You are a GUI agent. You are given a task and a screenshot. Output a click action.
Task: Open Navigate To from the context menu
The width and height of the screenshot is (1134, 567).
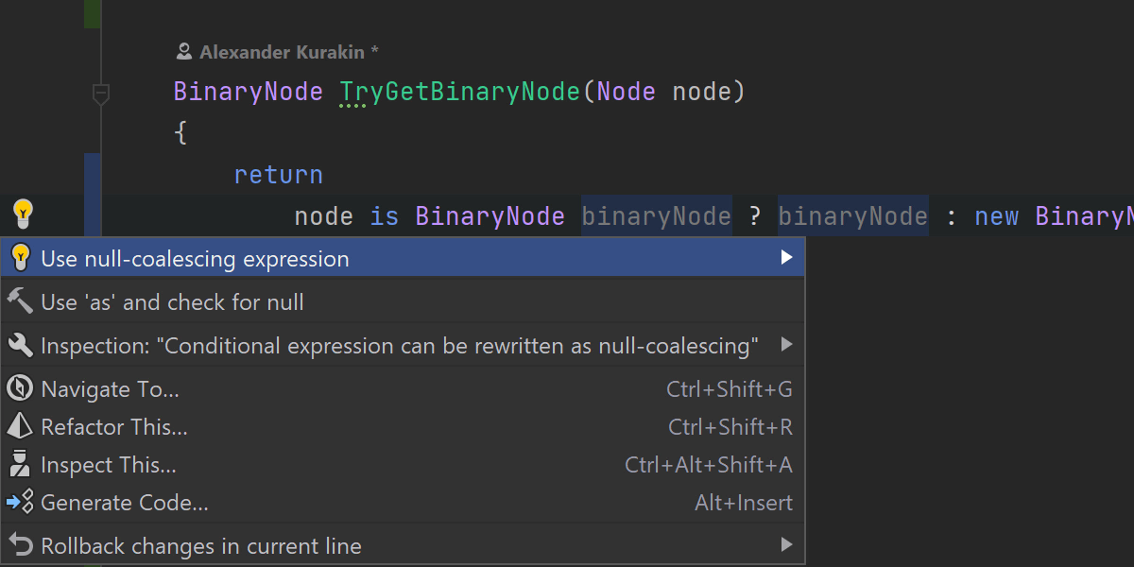click(x=110, y=389)
